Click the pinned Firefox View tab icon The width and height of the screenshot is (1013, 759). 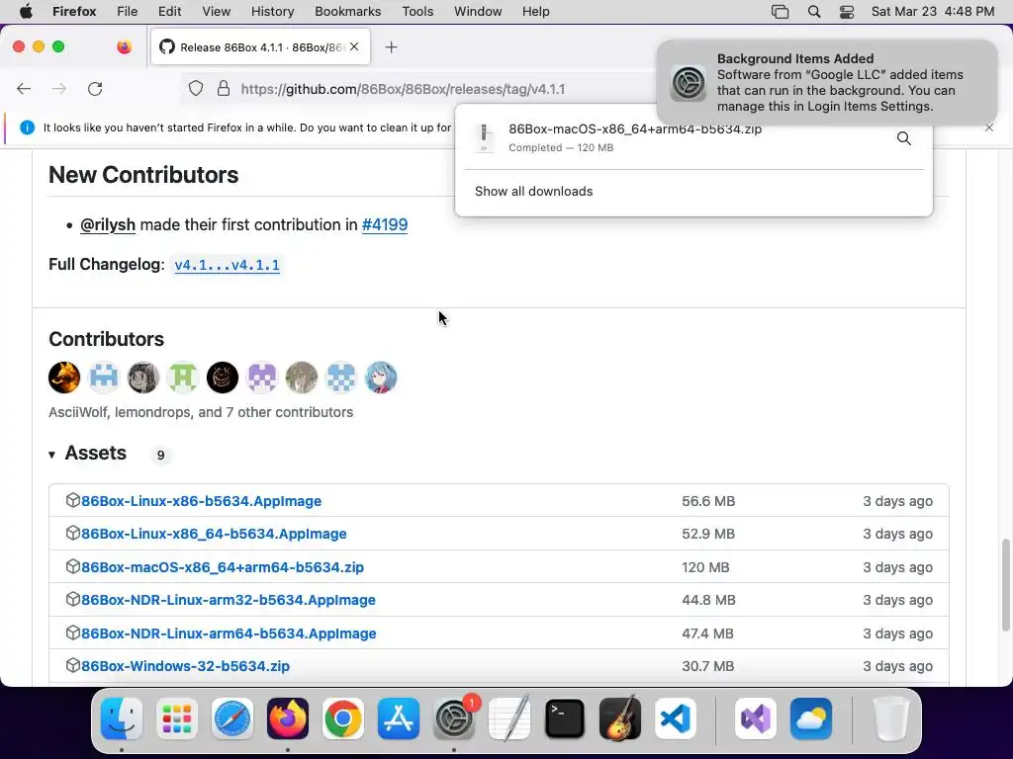(124, 46)
